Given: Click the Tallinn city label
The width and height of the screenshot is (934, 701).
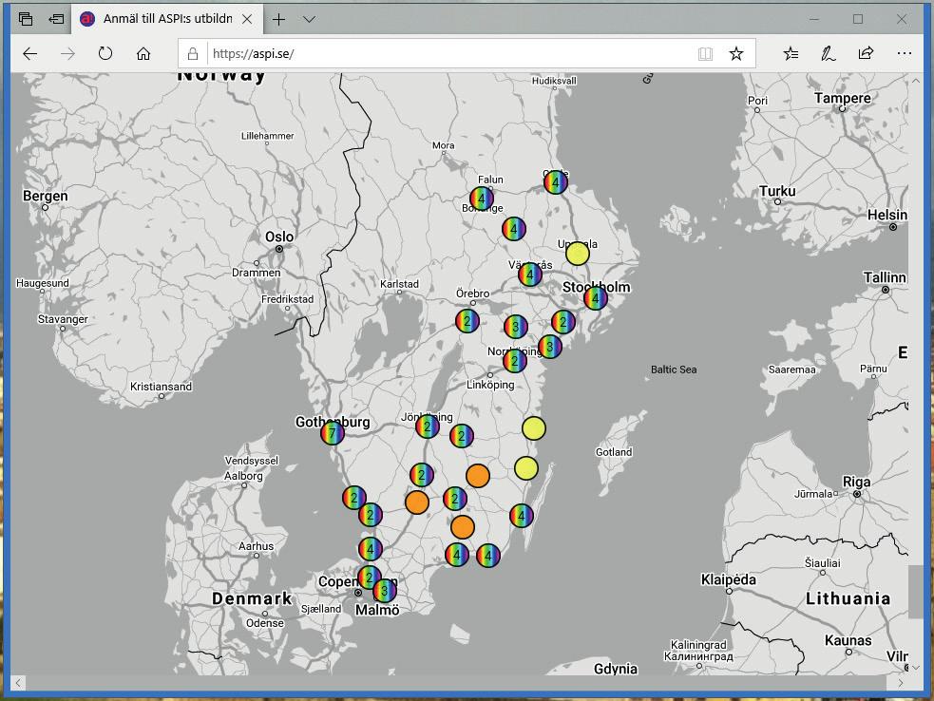Looking at the screenshot, I should pyautogui.click(x=886, y=277).
